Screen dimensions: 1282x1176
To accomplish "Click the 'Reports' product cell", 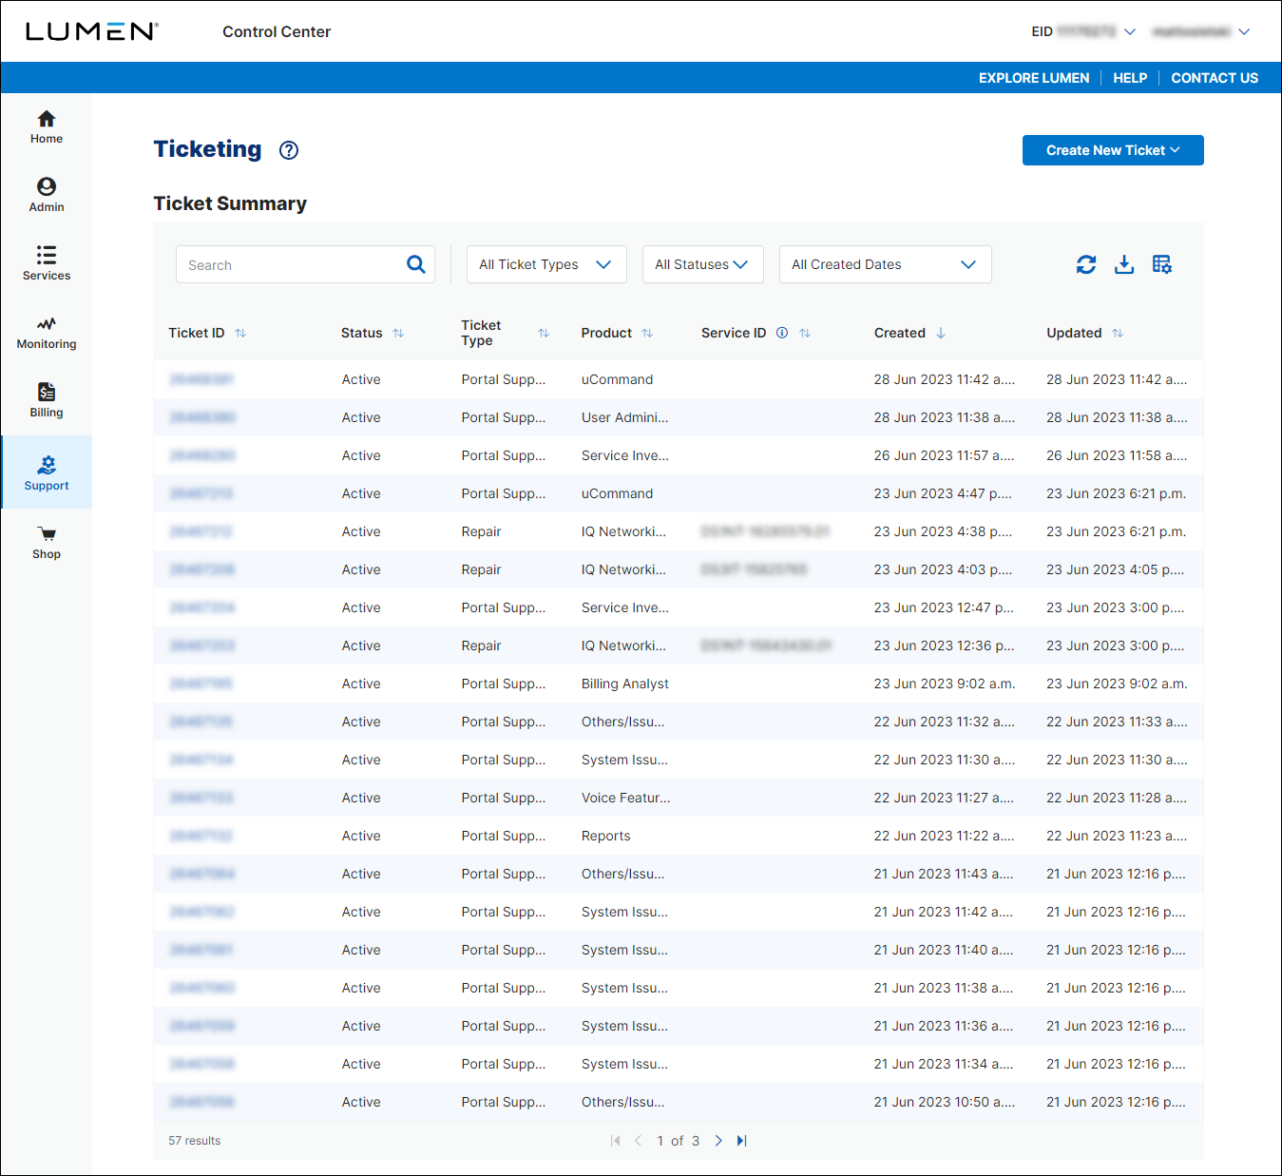I will pyautogui.click(x=606, y=836).
